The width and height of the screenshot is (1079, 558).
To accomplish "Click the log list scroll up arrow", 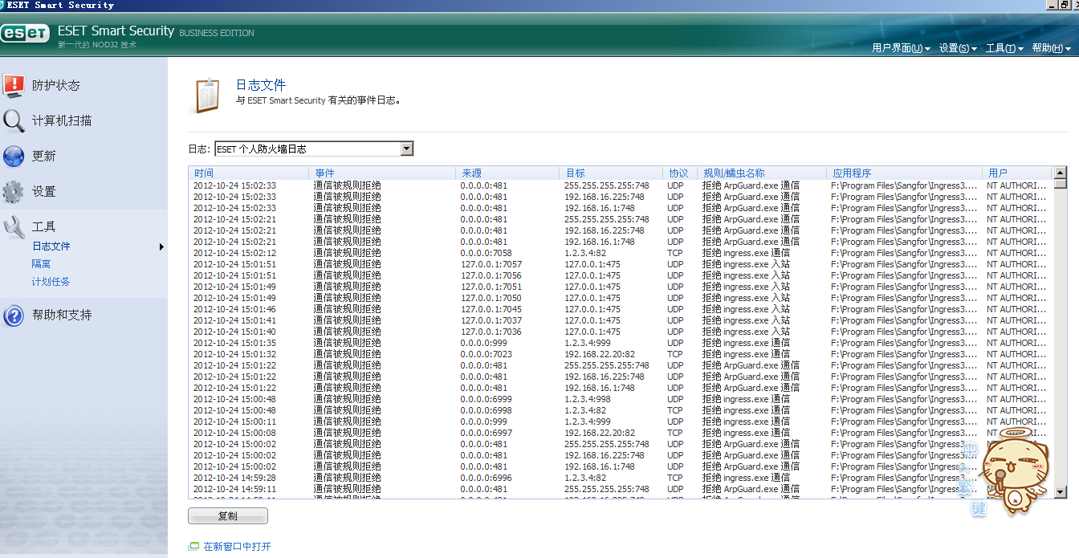I will click(x=1061, y=172).
